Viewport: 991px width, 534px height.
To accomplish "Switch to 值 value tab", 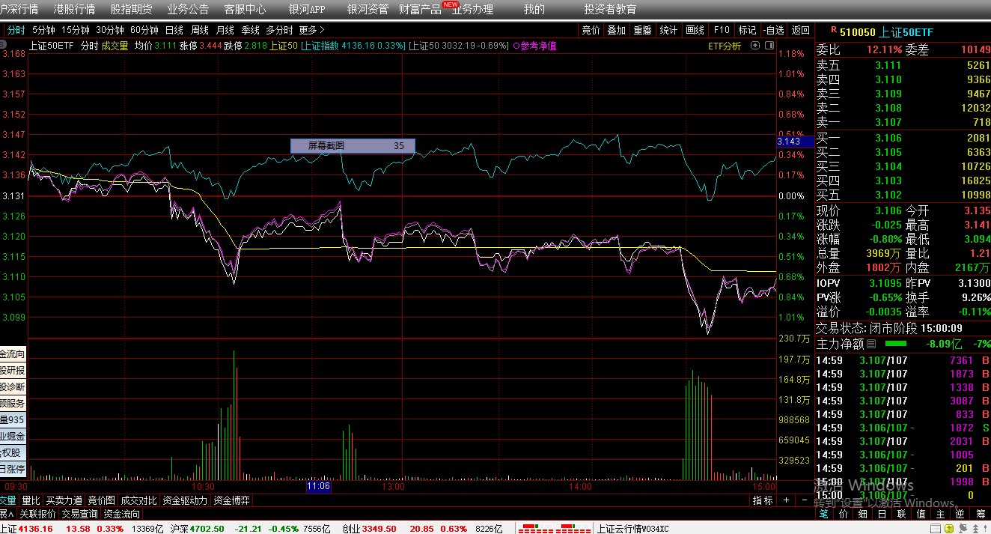I will 921,514.
